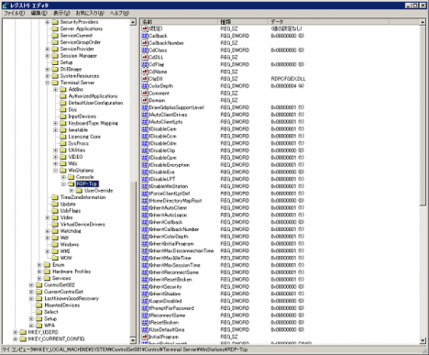The width and height of the screenshot is (429, 355).
Task: Click the ColorDepth DWORD value icon
Action: tap(145, 86)
